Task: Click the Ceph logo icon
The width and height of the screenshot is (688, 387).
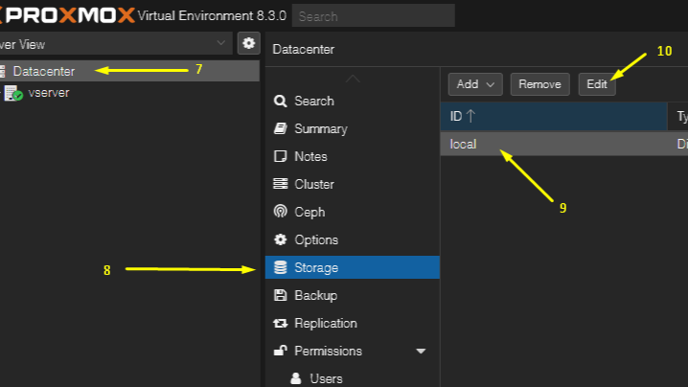Action: (281, 212)
